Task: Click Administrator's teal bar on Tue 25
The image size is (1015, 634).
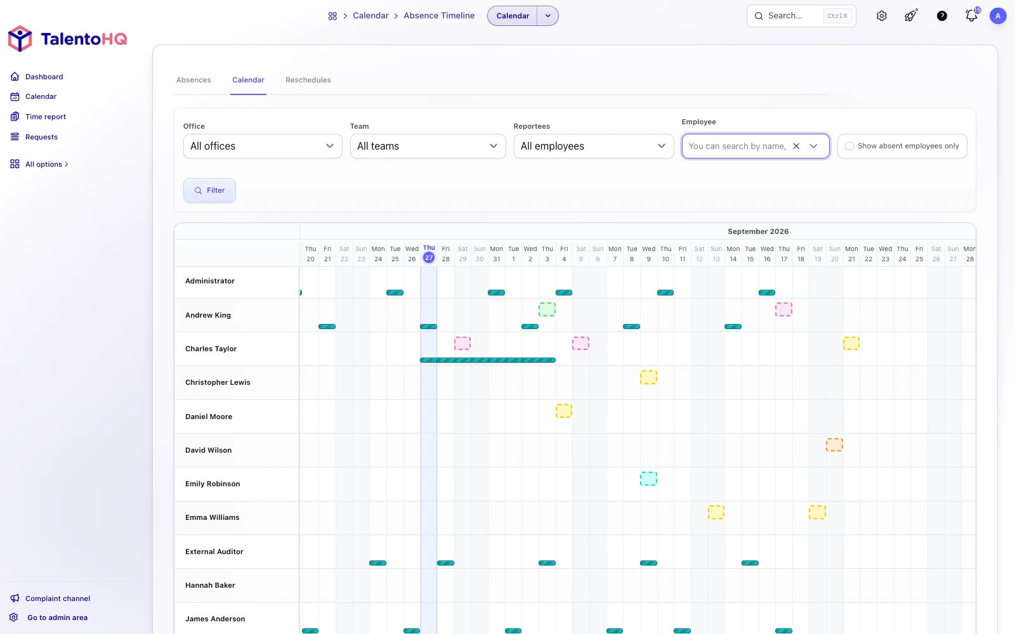Action: point(395,292)
